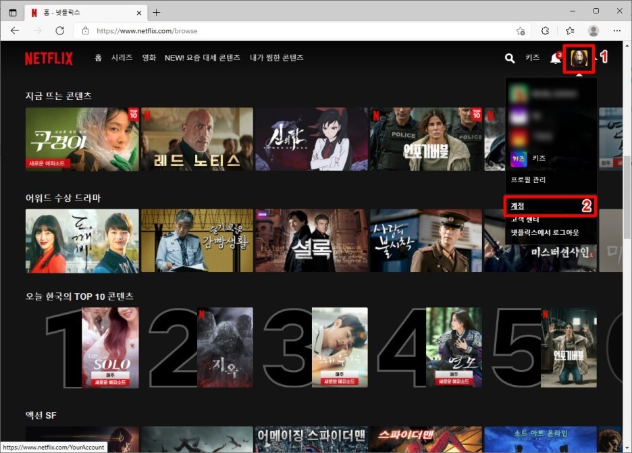
Task: Open the TOP 10 rank 3 title
Action: point(340,348)
